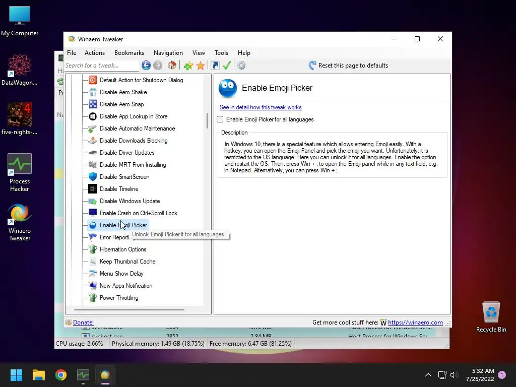The width and height of the screenshot is (516, 387).
Task: Select Disable MRT From Installing tweak
Action: [133, 165]
